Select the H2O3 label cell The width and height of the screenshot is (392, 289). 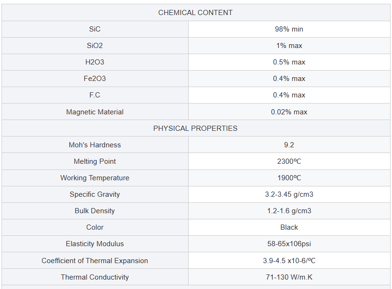point(95,62)
